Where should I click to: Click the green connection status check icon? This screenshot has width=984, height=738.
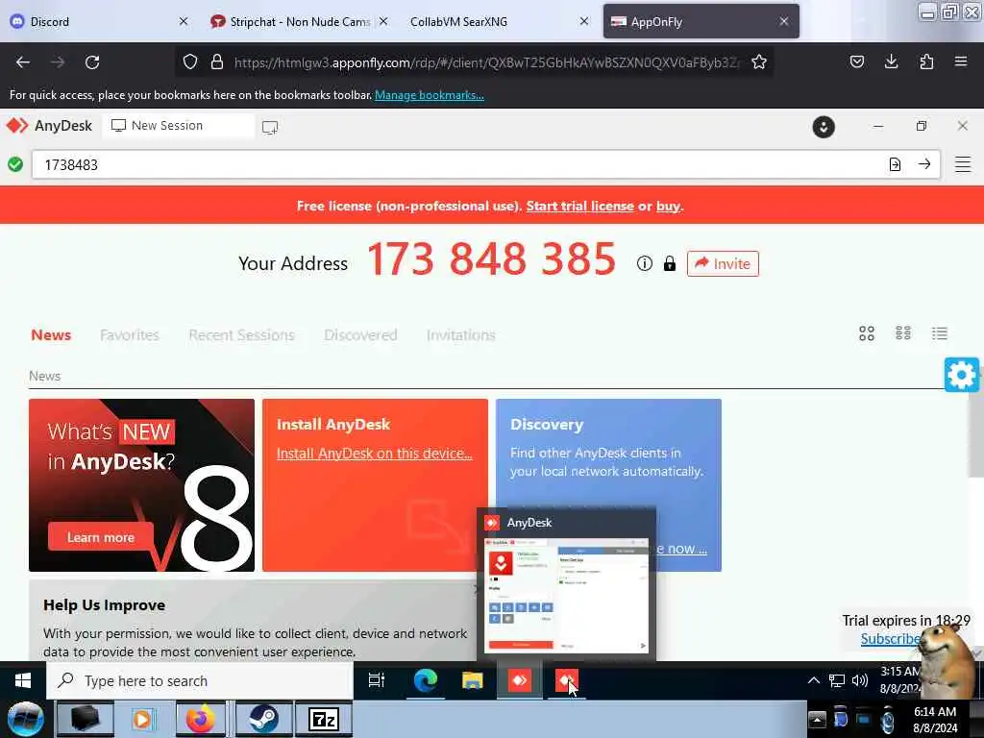click(15, 164)
